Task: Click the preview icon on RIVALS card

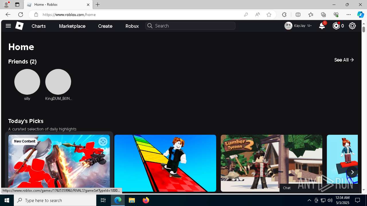Action: pos(103,142)
